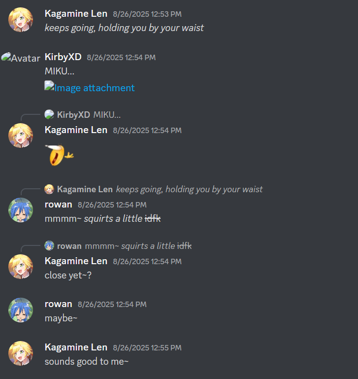358x379 pixels.
Task: Click Kagamine Len's avatar beside close yet~? message
Action: coord(21,267)
